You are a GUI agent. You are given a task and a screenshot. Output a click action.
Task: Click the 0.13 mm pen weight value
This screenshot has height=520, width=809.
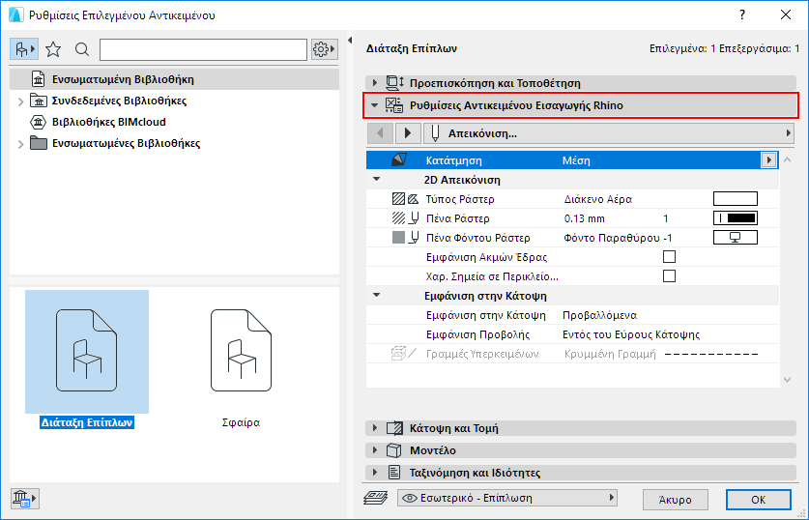pyautogui.click(x=584, y=218)
